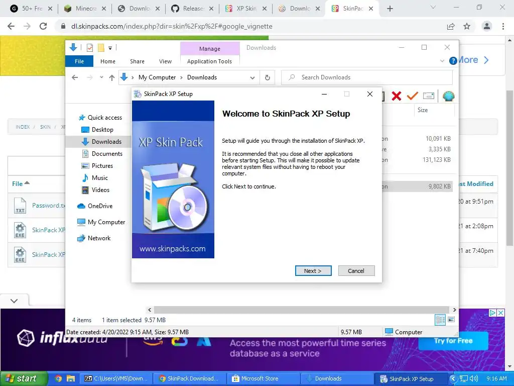
Task: Open the Home ribbon tab
Action: [x=108, y=61]
